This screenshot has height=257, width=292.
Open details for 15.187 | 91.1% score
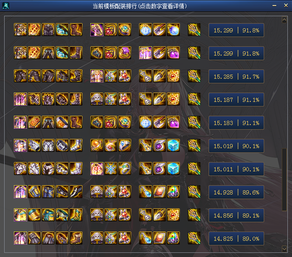[236, 100]
